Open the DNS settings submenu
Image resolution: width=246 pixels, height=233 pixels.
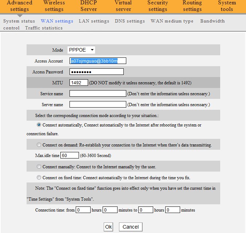130,21
